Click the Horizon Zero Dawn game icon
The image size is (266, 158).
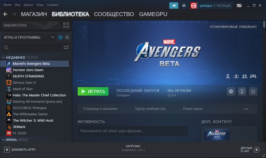point(9,70)
